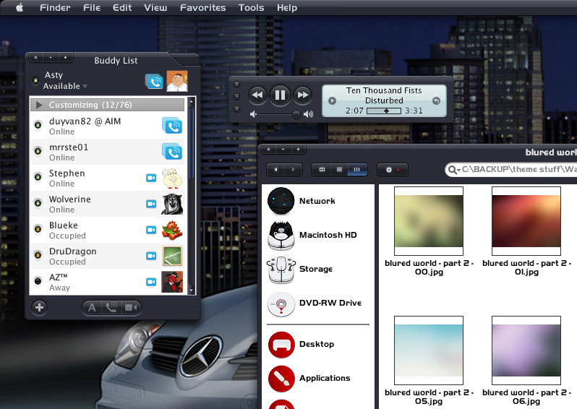
Task: Open the gear action dropdown
Action: pos(393,170)
